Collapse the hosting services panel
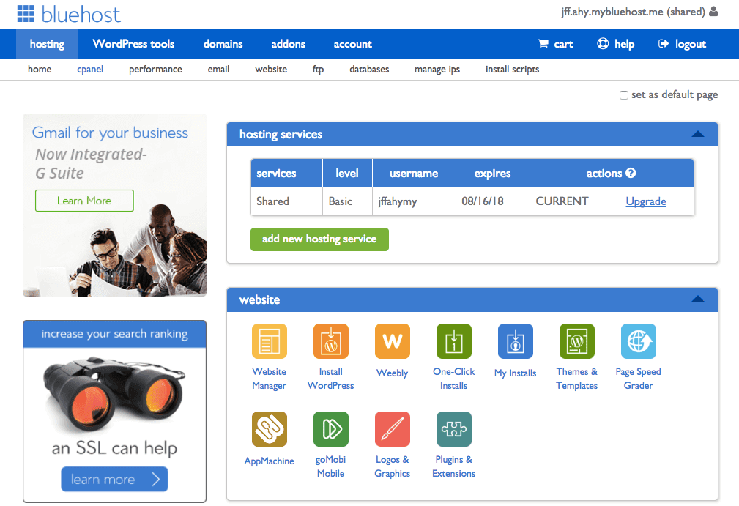 (x=698, y=134)
